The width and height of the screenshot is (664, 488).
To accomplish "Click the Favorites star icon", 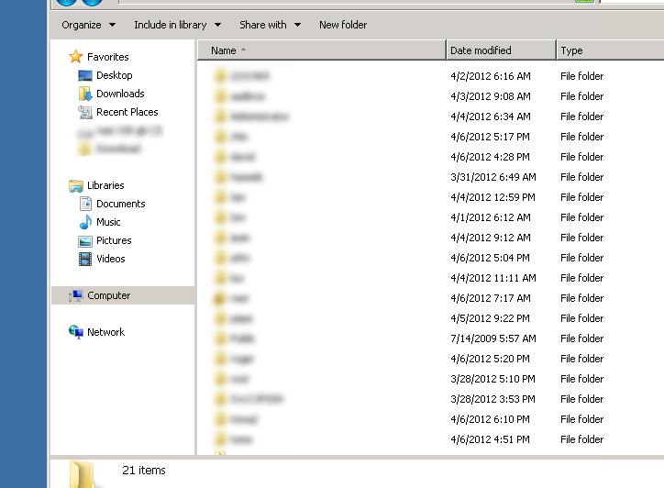I will [x=76, y=57].
